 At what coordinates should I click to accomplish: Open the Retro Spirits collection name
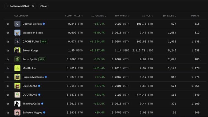[x=30, y=59]
